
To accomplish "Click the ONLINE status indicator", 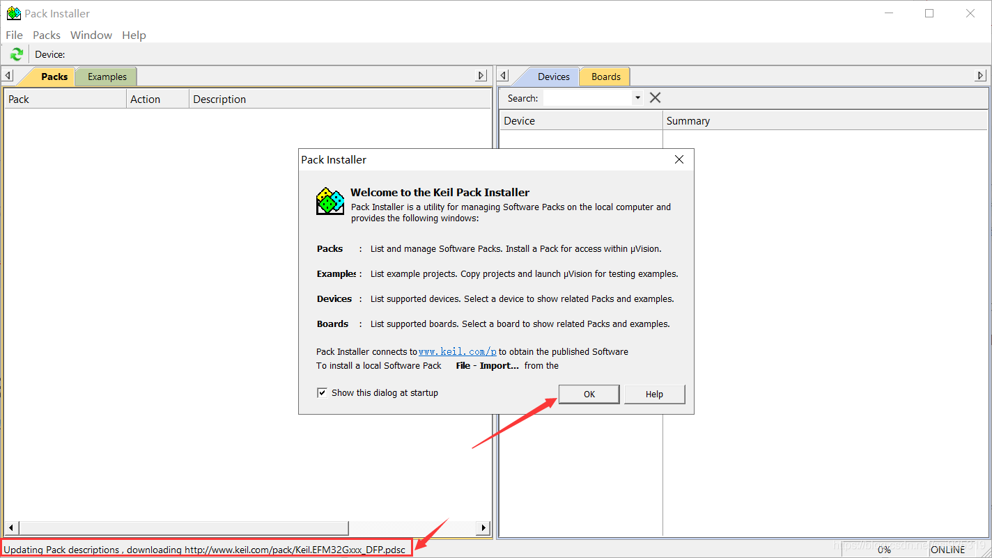I will click(948, 550).
